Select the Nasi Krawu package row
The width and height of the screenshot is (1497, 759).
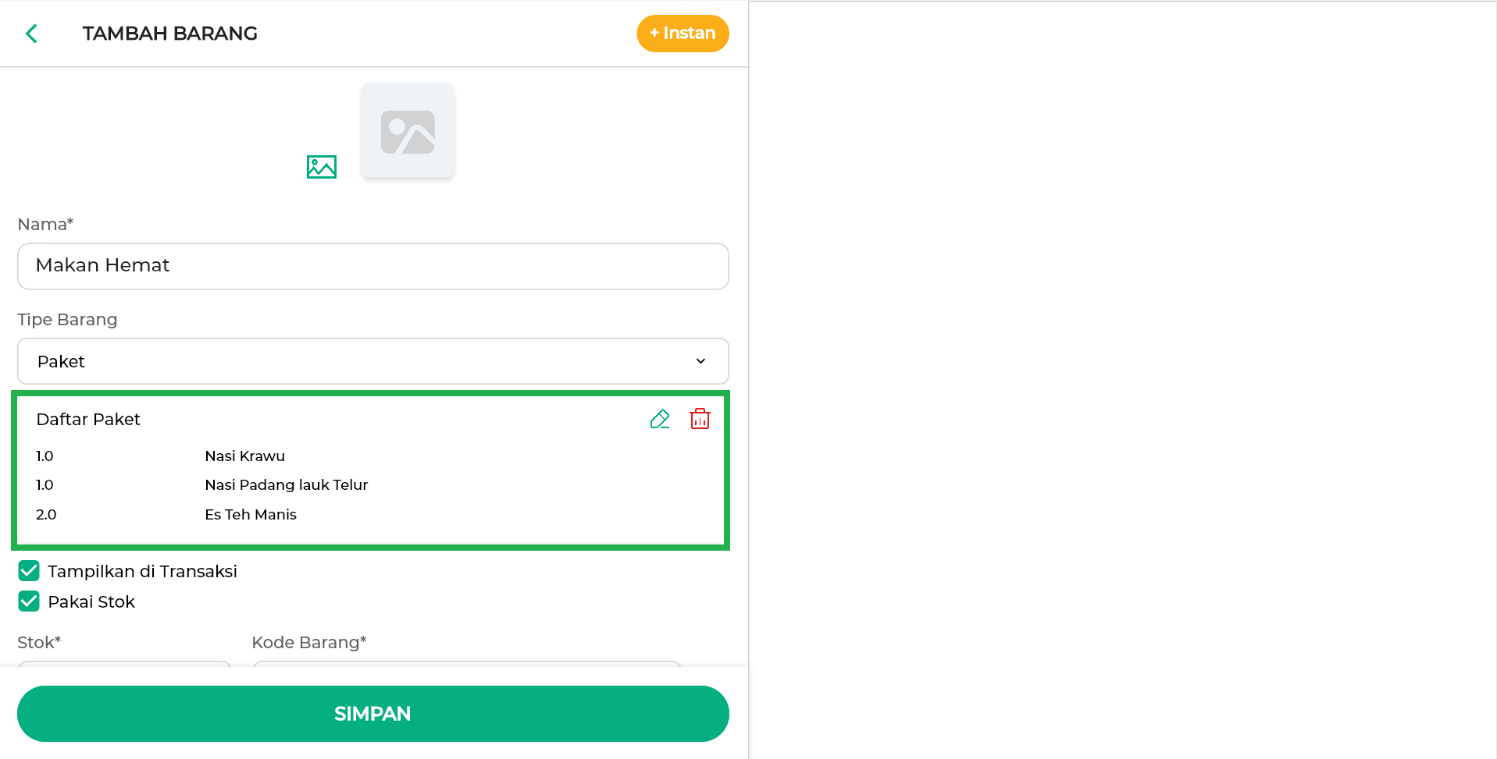[244, 456]
